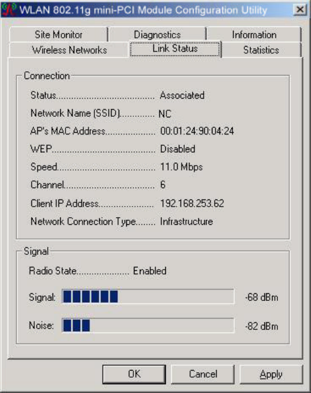Click the IP address 192.168.253.62
The width and height of the screenshot is (311, 393).
(x=192, y=203)
